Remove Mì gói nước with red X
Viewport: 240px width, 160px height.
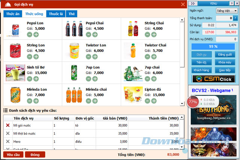click(x=7, y=125)
